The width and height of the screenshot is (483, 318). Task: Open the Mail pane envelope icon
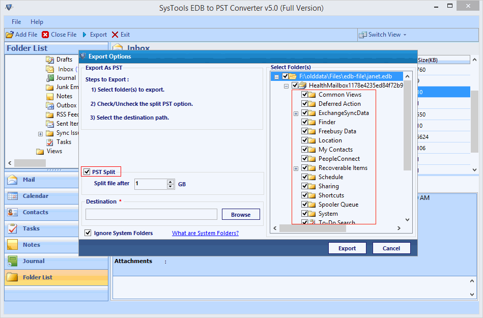(12, 180)
